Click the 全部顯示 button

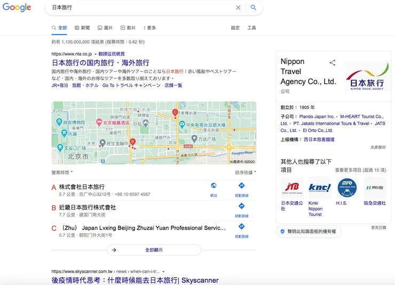tap(154, 250)
